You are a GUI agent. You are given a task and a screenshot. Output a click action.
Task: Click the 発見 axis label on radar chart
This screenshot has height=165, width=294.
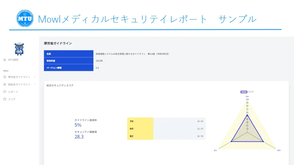point(279,150)
